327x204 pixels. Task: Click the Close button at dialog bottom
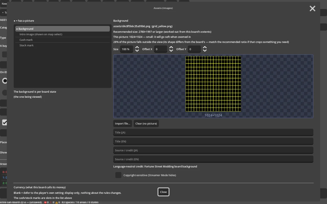(x=163, y=192)
